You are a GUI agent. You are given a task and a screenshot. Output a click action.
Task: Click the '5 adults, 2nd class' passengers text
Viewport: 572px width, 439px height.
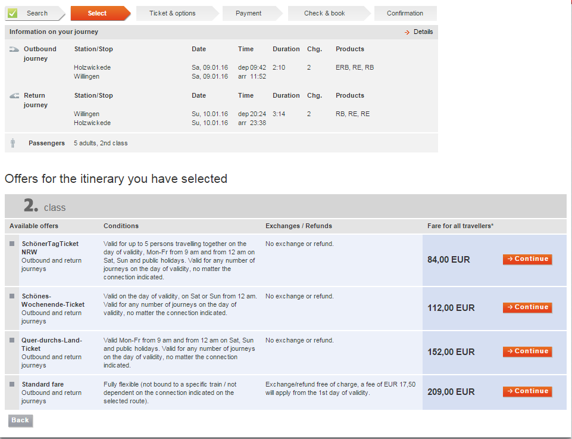101,143
